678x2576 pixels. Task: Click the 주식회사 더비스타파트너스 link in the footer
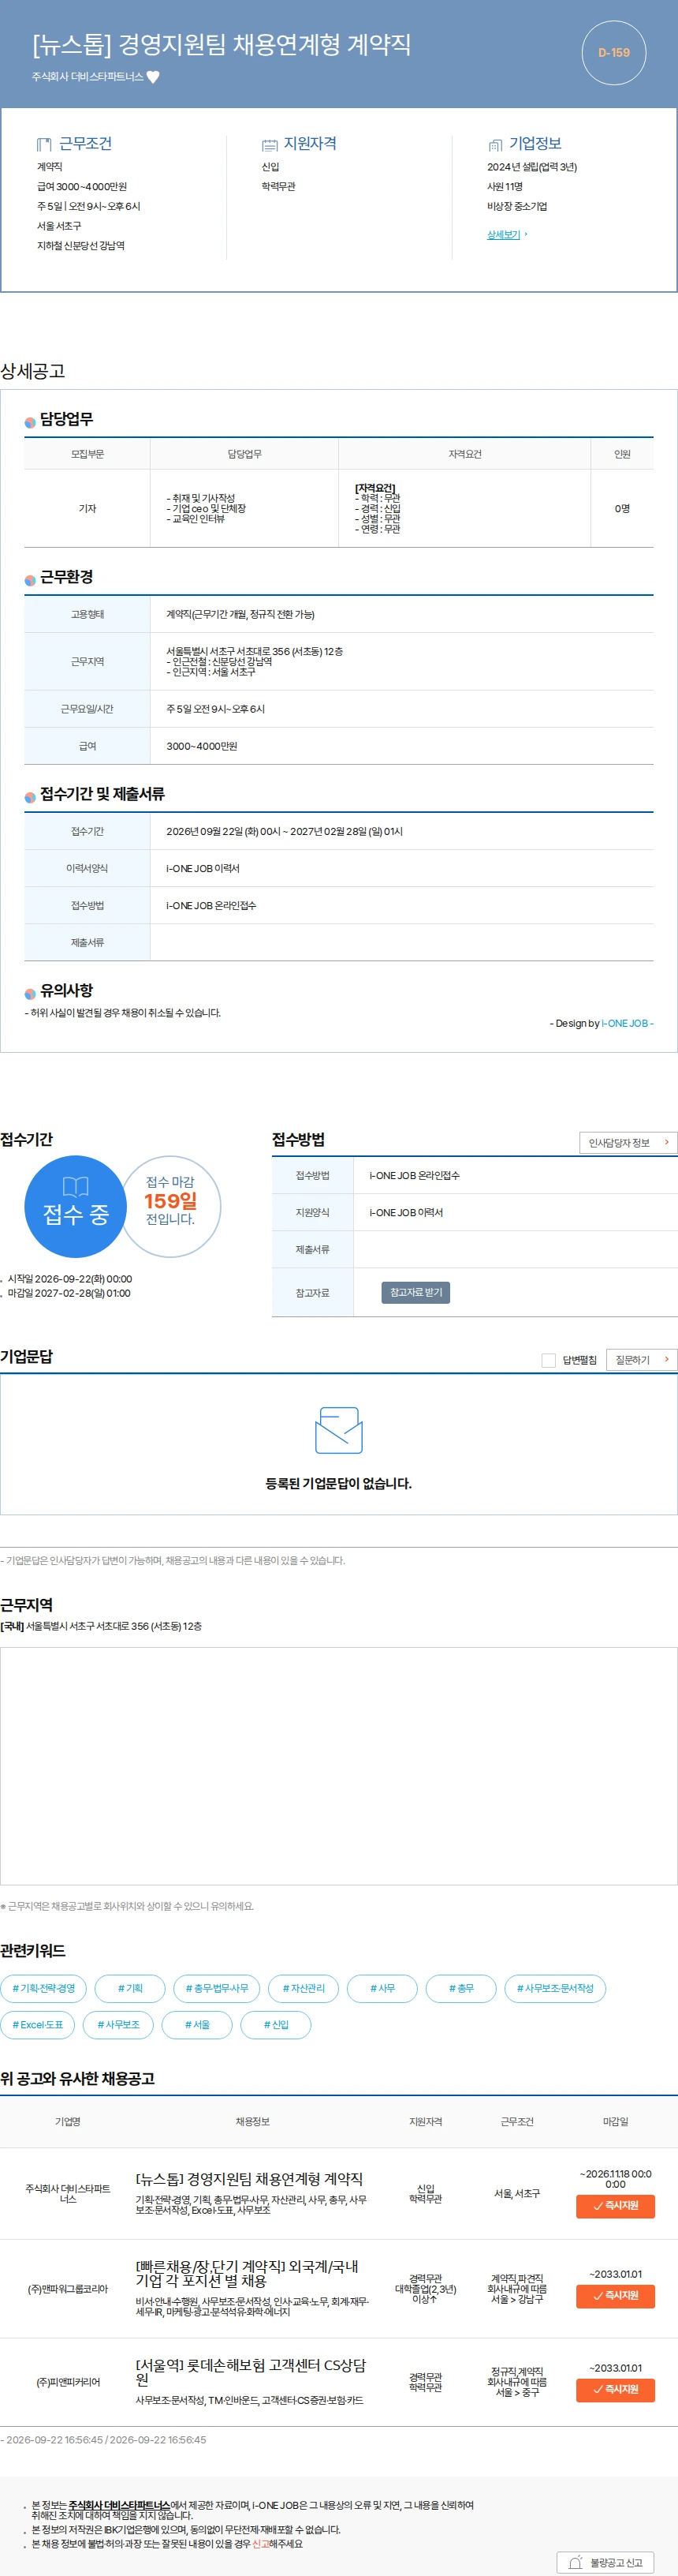click(119, 2505)
